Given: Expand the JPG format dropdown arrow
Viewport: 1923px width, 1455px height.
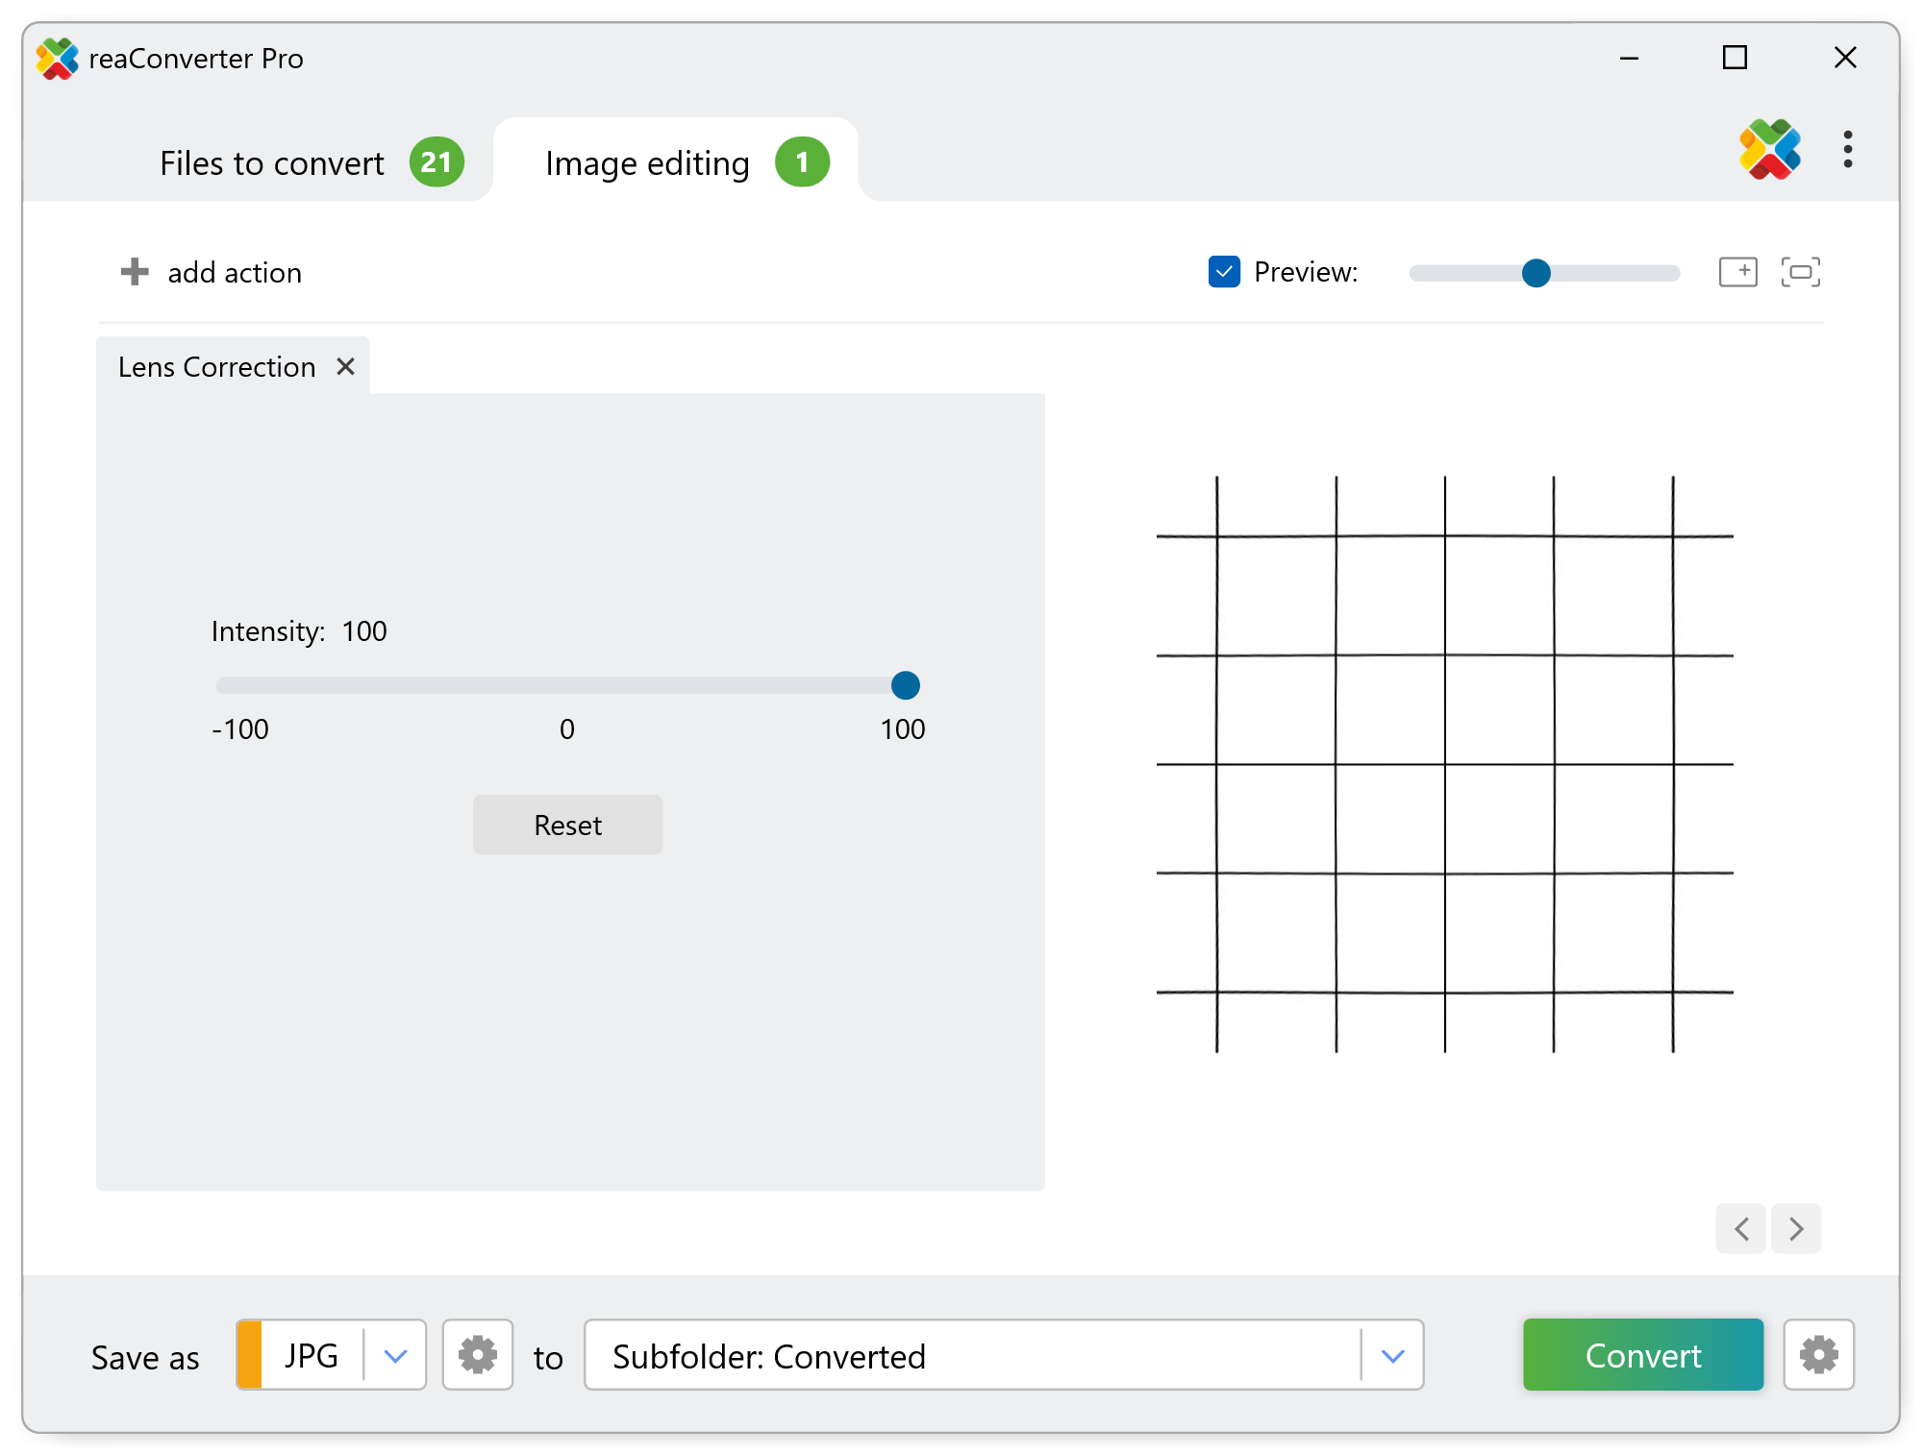Looking at the screenshot, I should pyautogui.click(x=395, y=1355).
